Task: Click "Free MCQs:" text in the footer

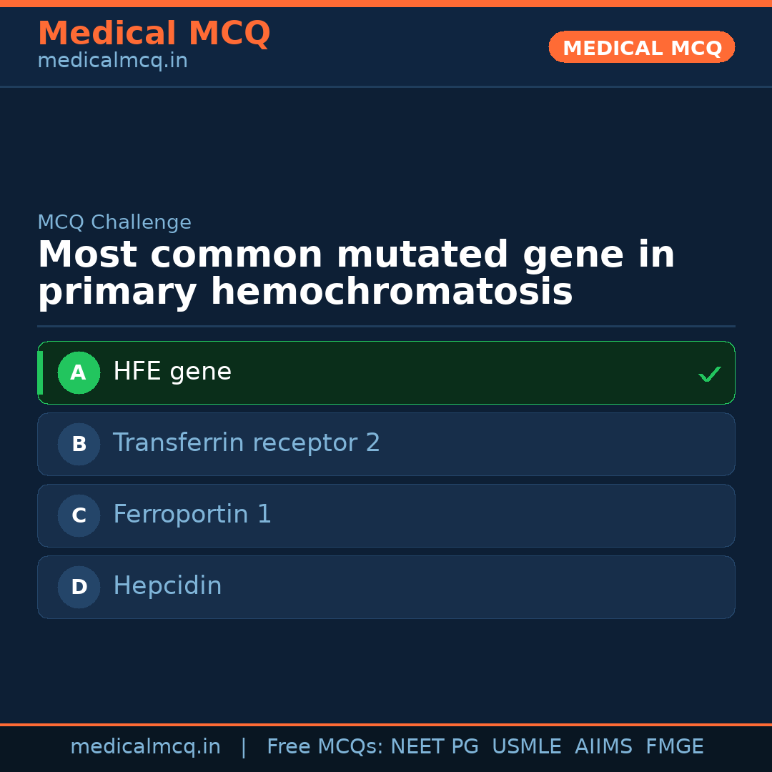Action: tap(325, 747)
